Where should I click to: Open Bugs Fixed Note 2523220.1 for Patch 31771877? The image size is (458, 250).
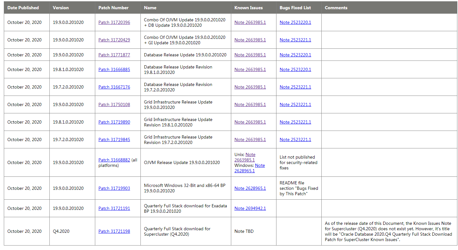[295, 55]
